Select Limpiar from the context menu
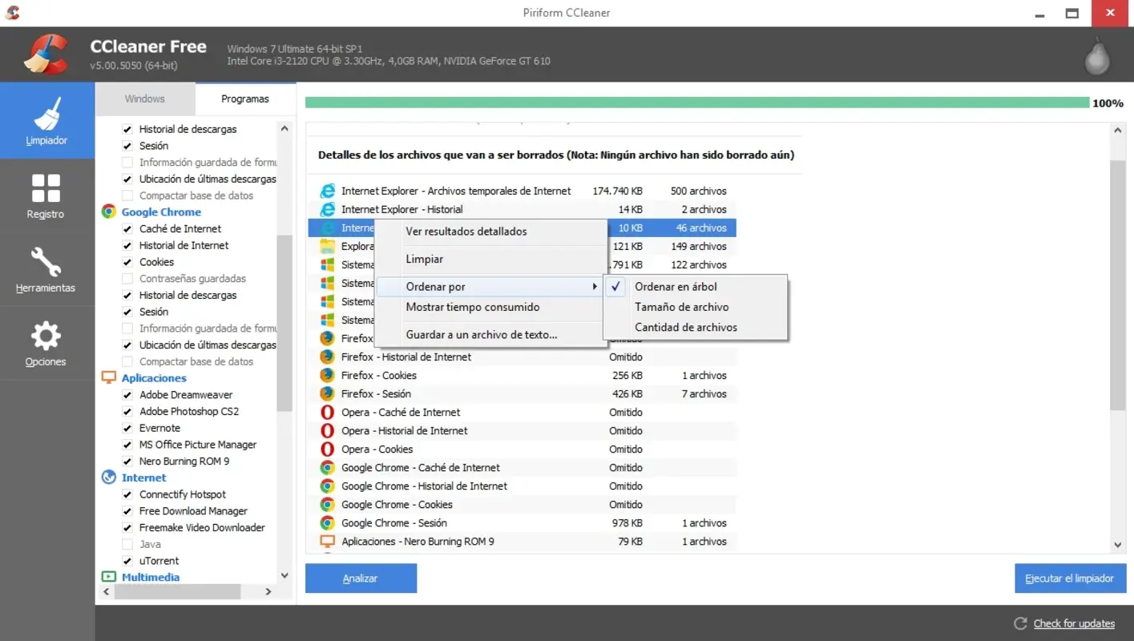This screenshot has height=641, width=1134. tap(425, 259)
